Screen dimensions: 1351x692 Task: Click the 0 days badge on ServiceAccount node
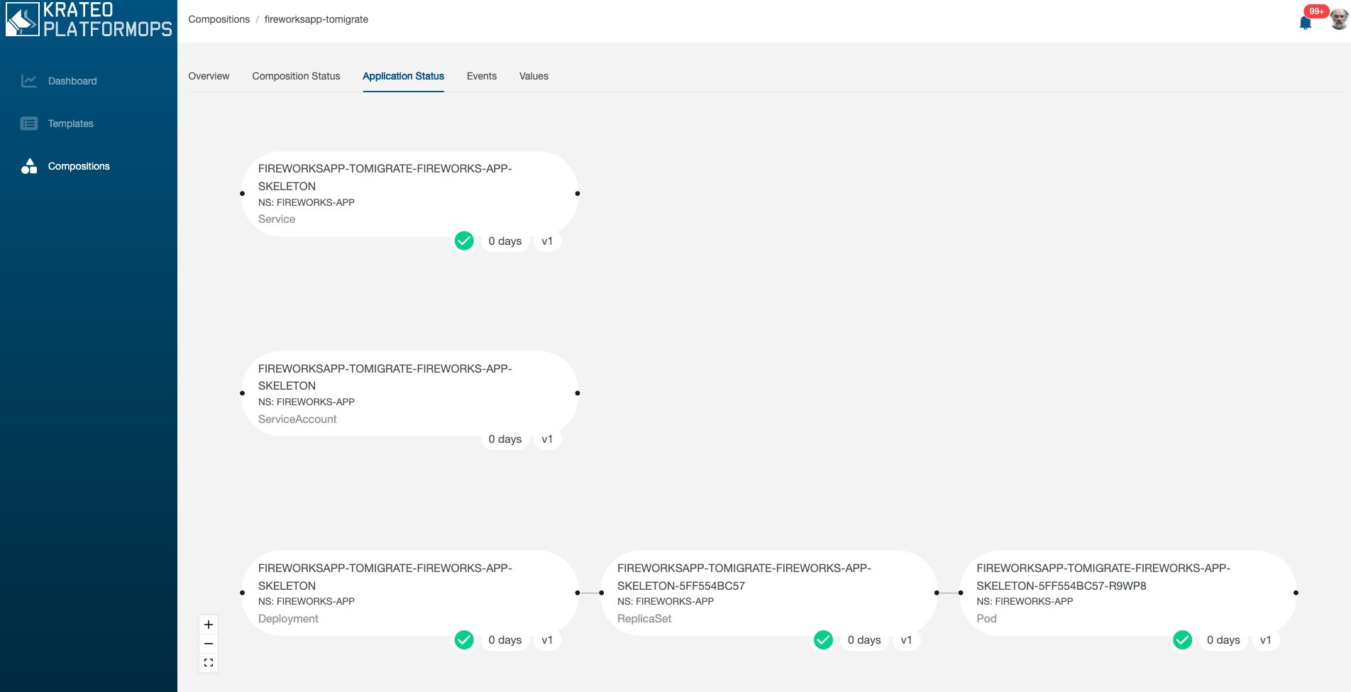505,439
